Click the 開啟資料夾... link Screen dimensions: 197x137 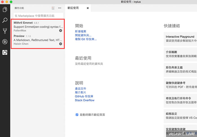(x=83, y=35)
